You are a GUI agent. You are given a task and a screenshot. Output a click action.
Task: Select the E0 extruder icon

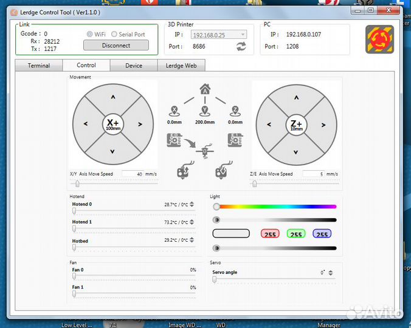(174, 140)
